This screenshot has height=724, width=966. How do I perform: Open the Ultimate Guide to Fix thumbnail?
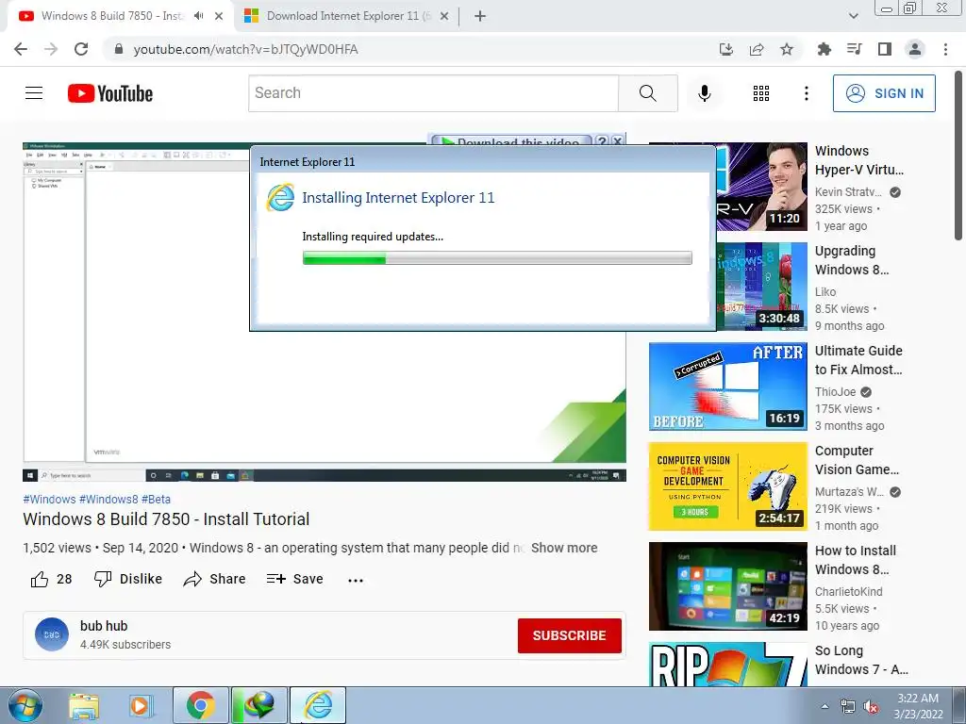[727, 386]
